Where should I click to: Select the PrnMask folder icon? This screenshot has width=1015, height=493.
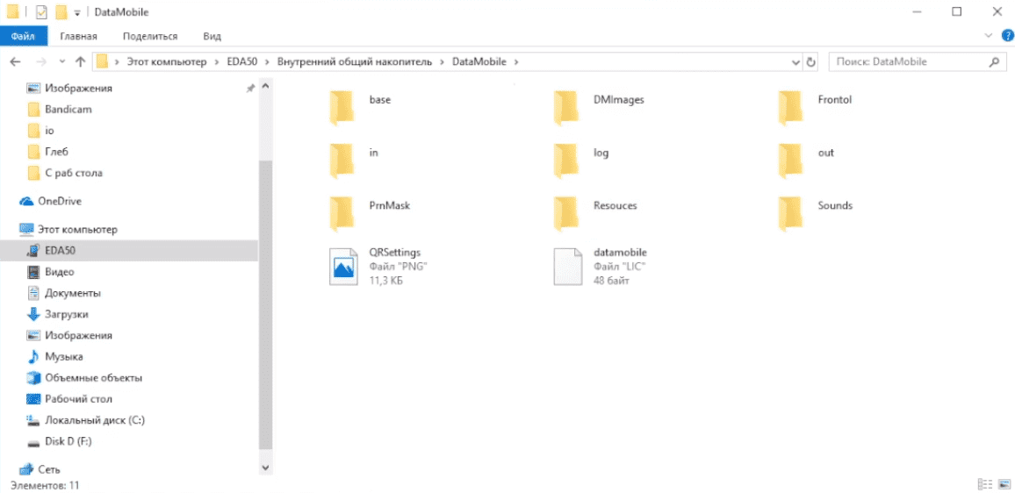342,213
